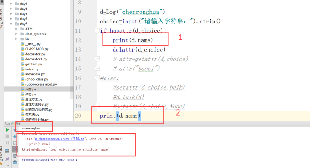Open decorator.py file
310x168 pixels.
coord(33,54)
